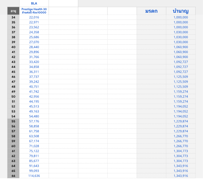Select premium value 22,016
The height and width of the screenshot is (179, 203).
pos(34,17)
